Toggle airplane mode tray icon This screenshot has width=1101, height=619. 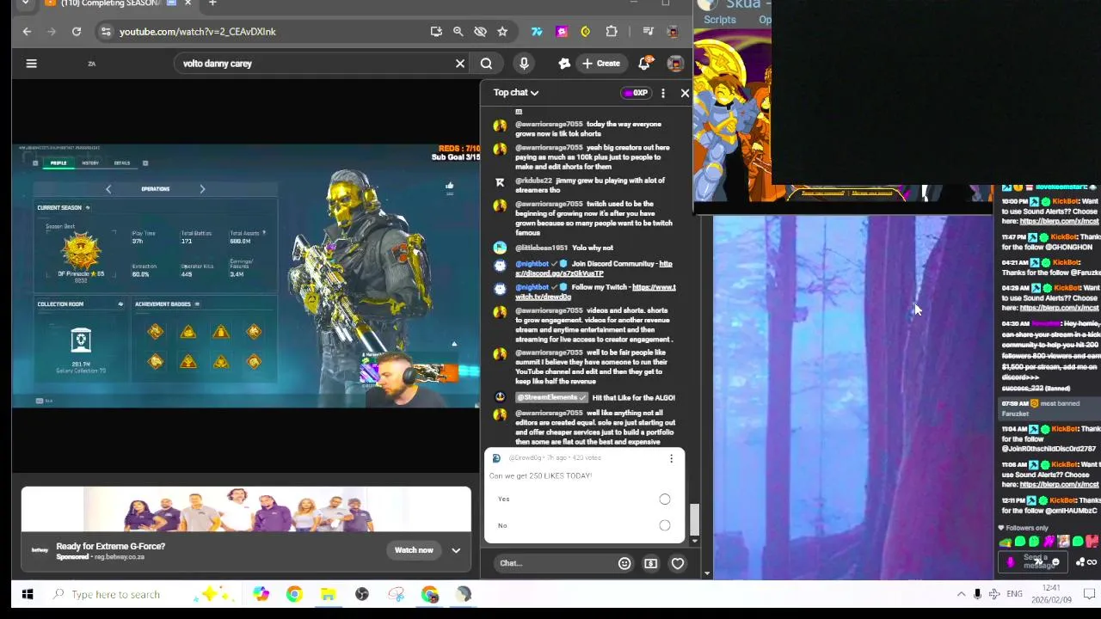993,594
